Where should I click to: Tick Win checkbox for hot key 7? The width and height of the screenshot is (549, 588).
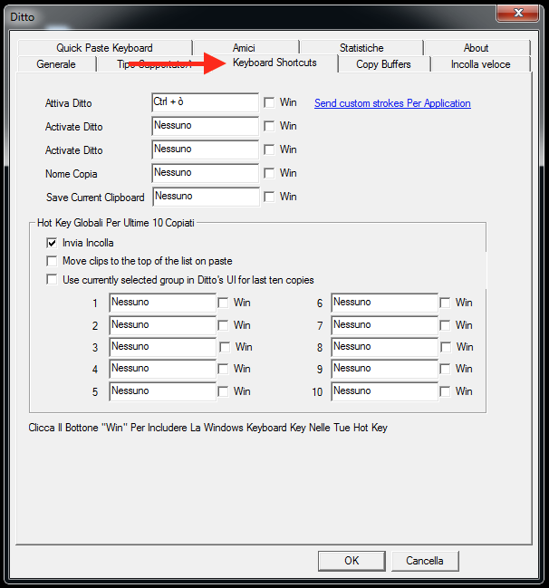coord(445,325)
